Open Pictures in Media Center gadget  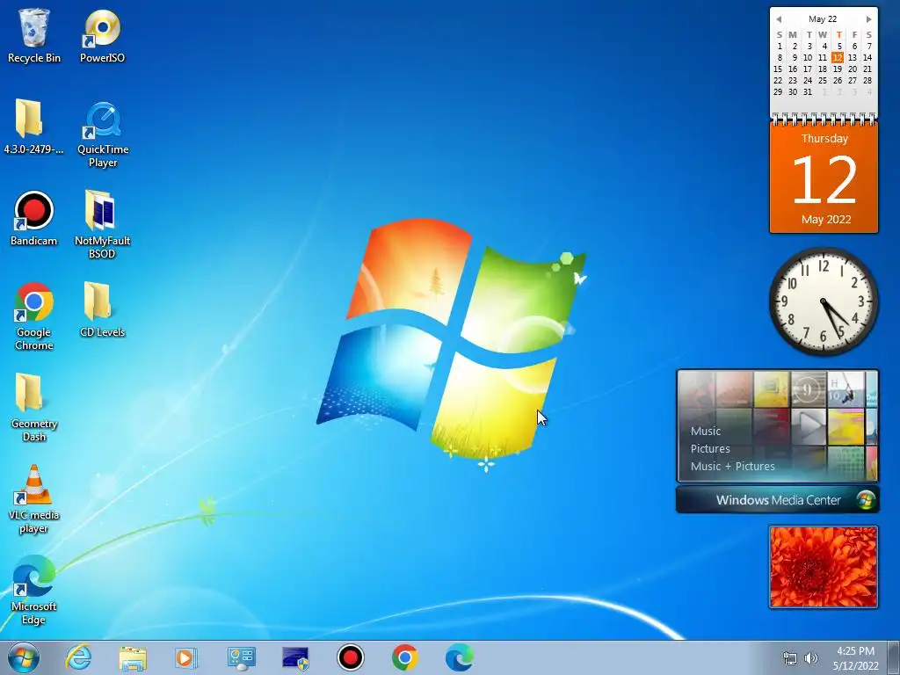click(710, 449)
